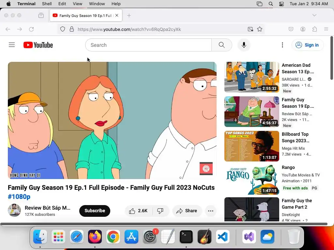Open the #1080p hashtag link
This screenshot has width=334, height=250.
click(x=19, y=197)
